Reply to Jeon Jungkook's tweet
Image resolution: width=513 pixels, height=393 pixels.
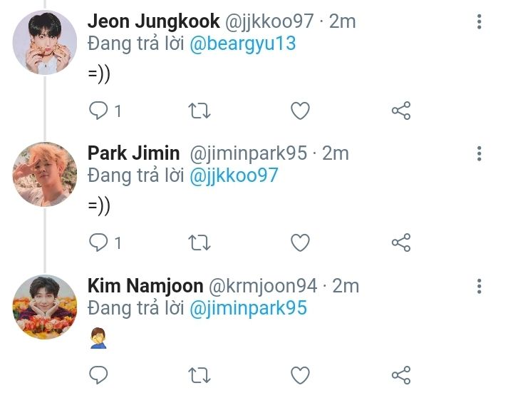[x=98, y=111]
